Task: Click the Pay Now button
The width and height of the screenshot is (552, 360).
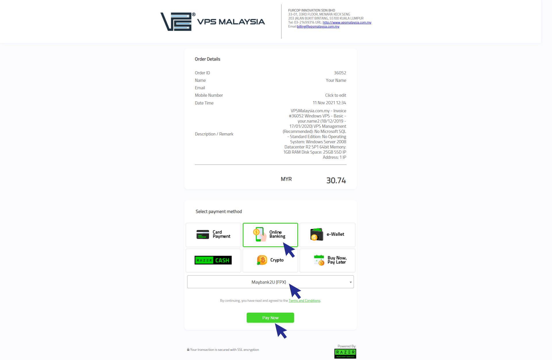Action: 270,318
